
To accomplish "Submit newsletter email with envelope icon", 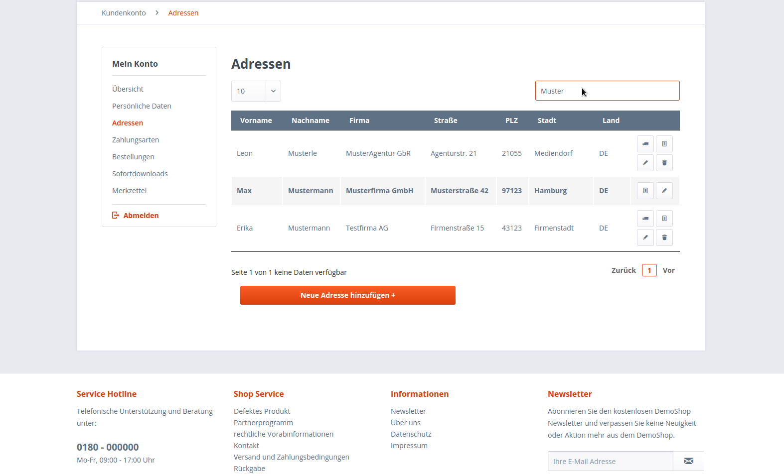I will (x=688, y=461).
